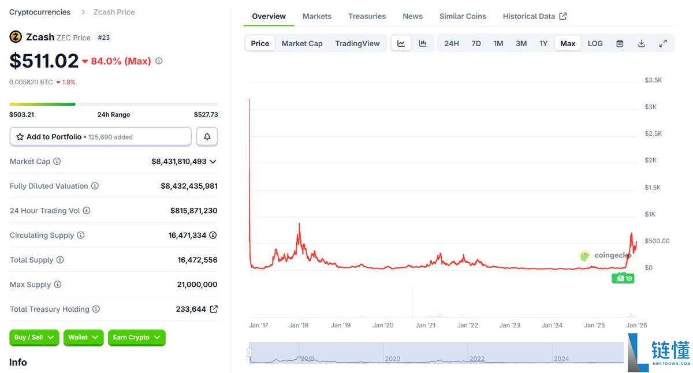Open external link icon beside 233,644
The width and height of the screenshot is (693, 373).
point(214,309)
